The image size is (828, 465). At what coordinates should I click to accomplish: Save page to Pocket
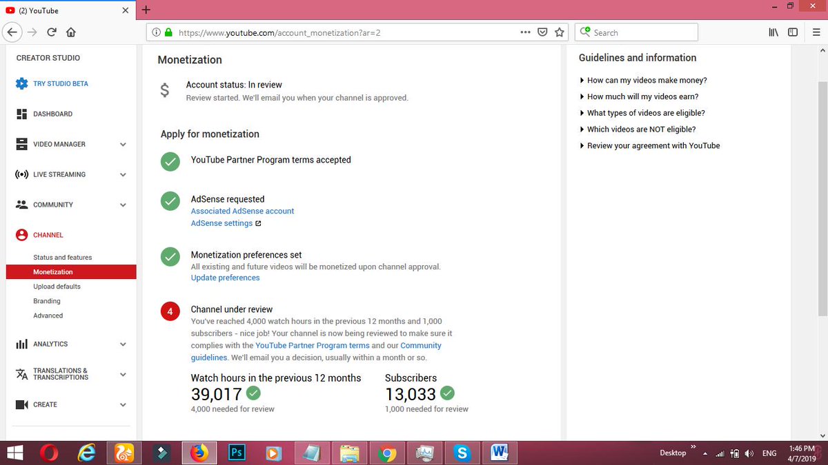pyautogui.click(x=543, y=32)
